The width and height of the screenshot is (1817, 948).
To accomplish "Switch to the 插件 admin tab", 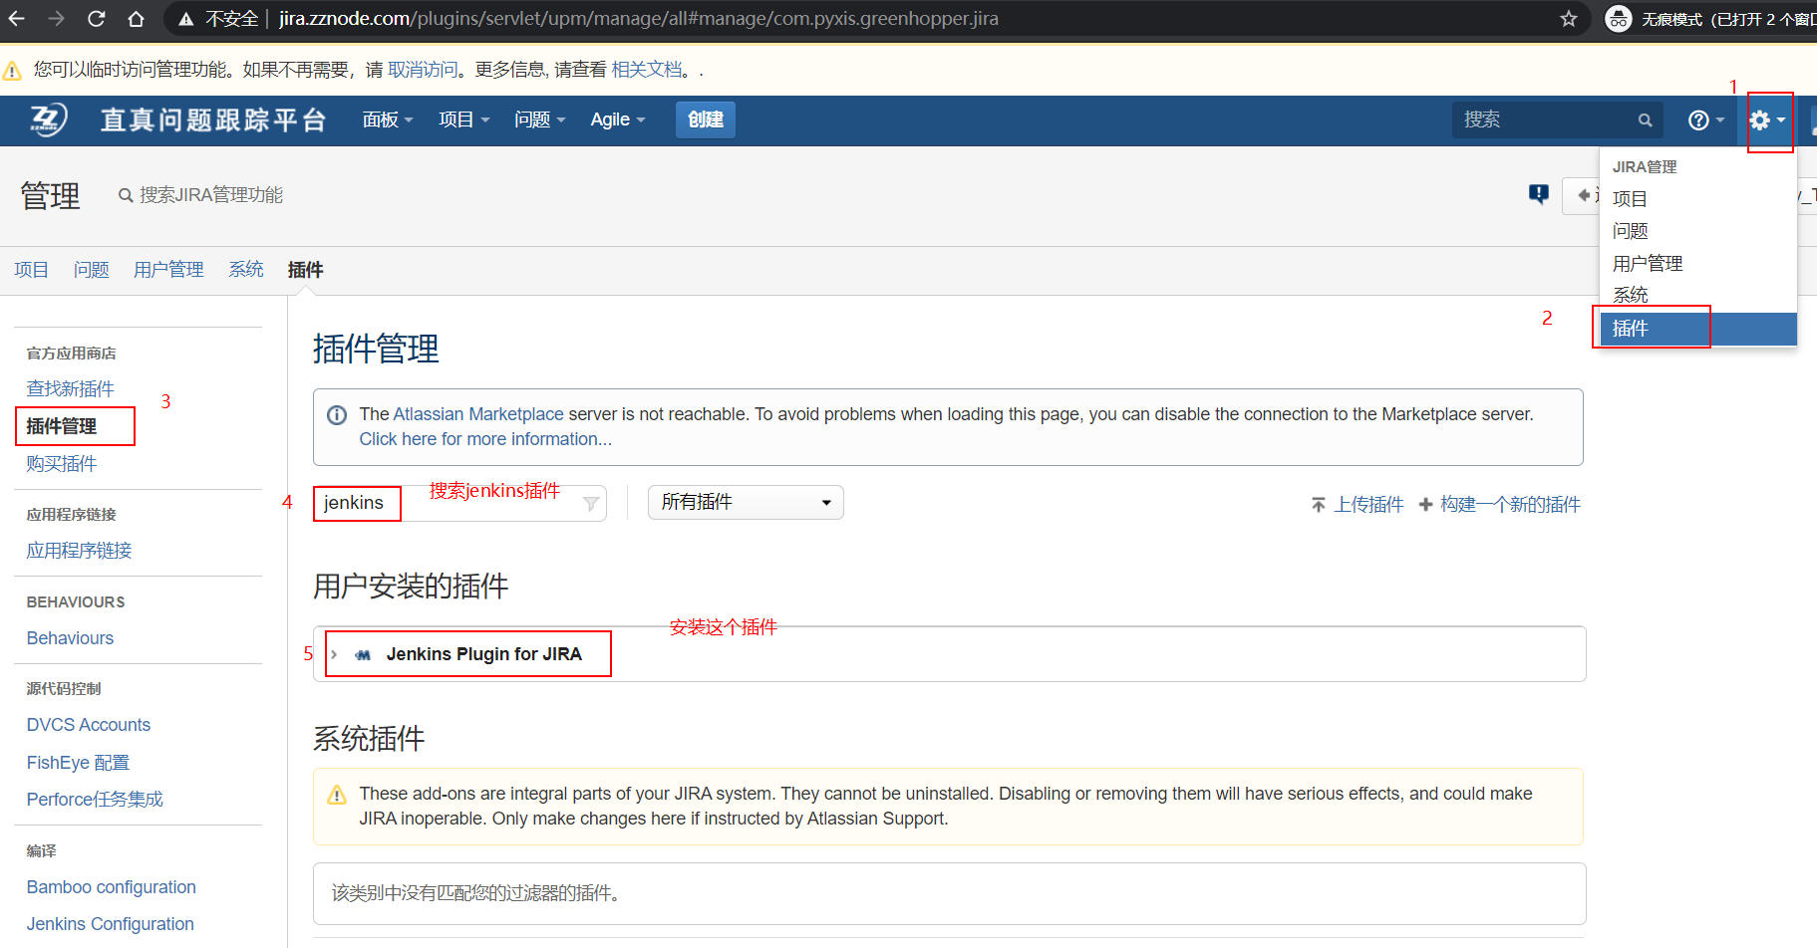I will tap(305, 270).
